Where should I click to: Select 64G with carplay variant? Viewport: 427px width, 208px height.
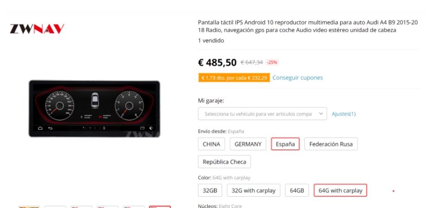click(x=341, y=190)
